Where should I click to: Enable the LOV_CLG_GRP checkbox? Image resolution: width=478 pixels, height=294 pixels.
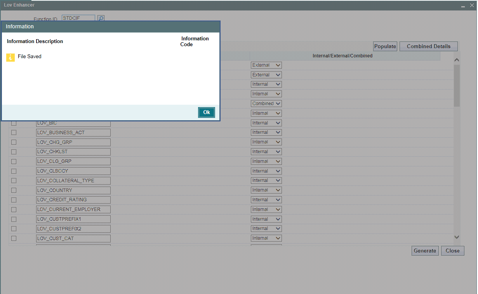(14, 161)
